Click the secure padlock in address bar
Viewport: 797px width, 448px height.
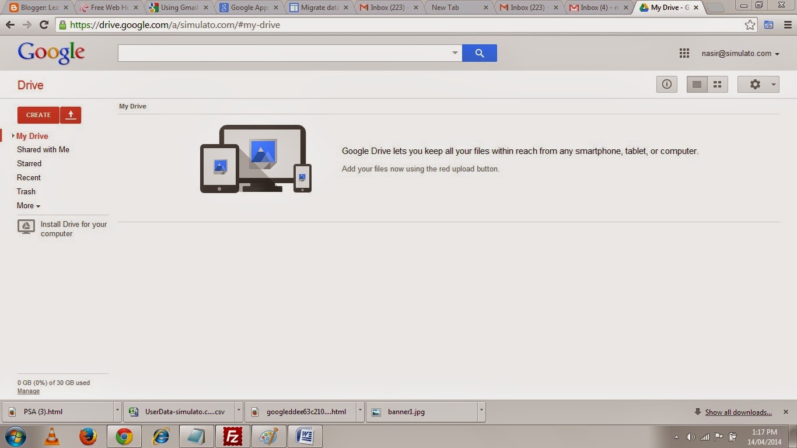[x=62, y=25]
